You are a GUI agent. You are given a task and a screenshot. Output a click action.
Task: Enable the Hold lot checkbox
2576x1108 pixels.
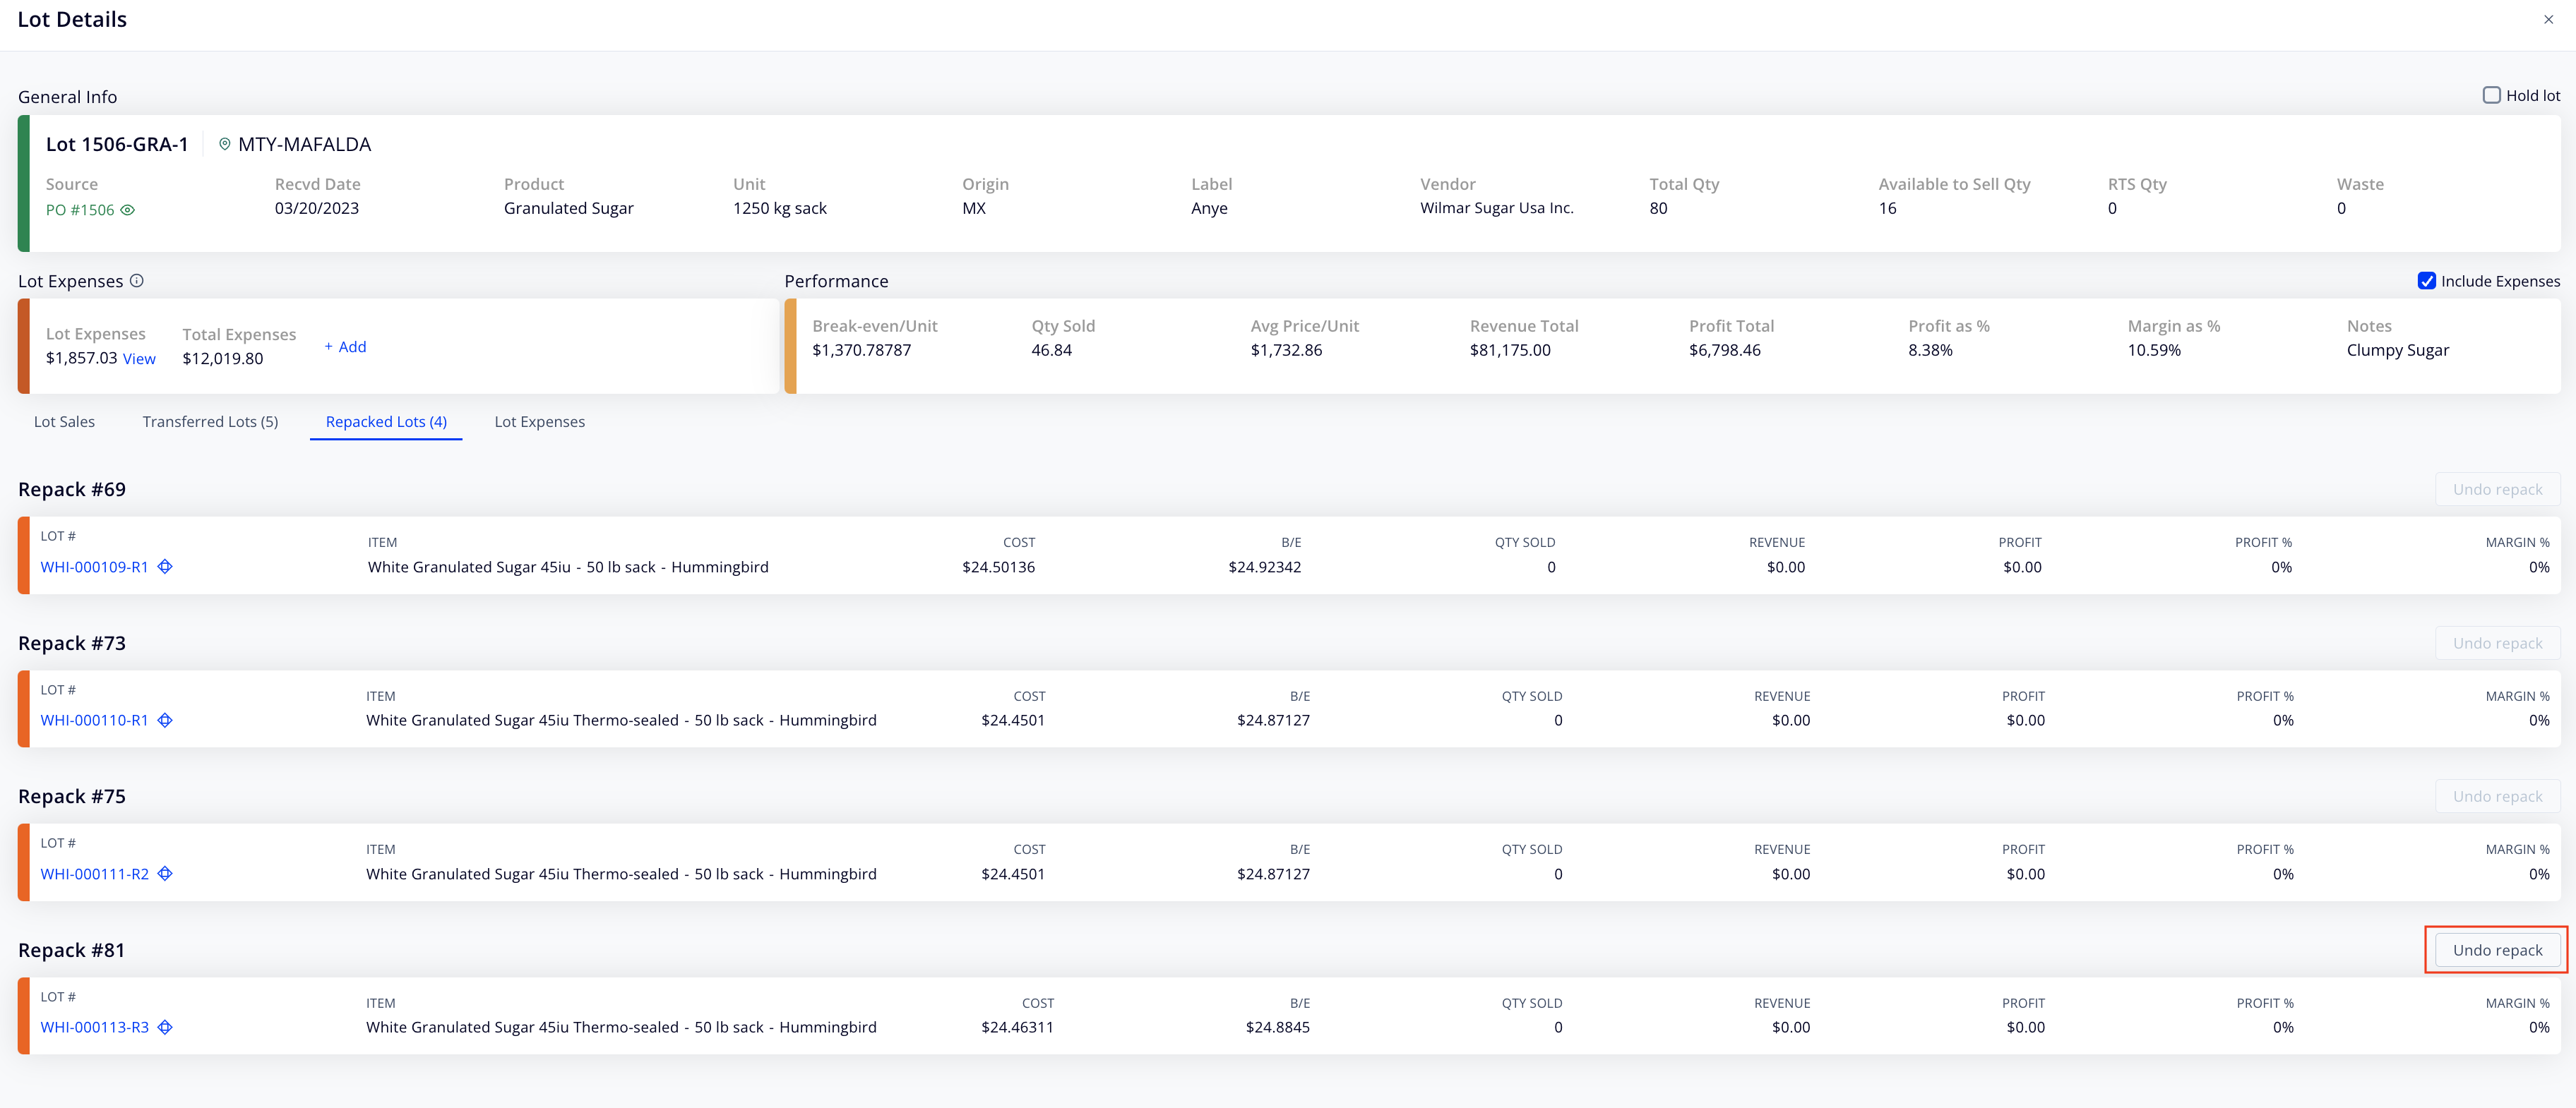pos(2491,95)
